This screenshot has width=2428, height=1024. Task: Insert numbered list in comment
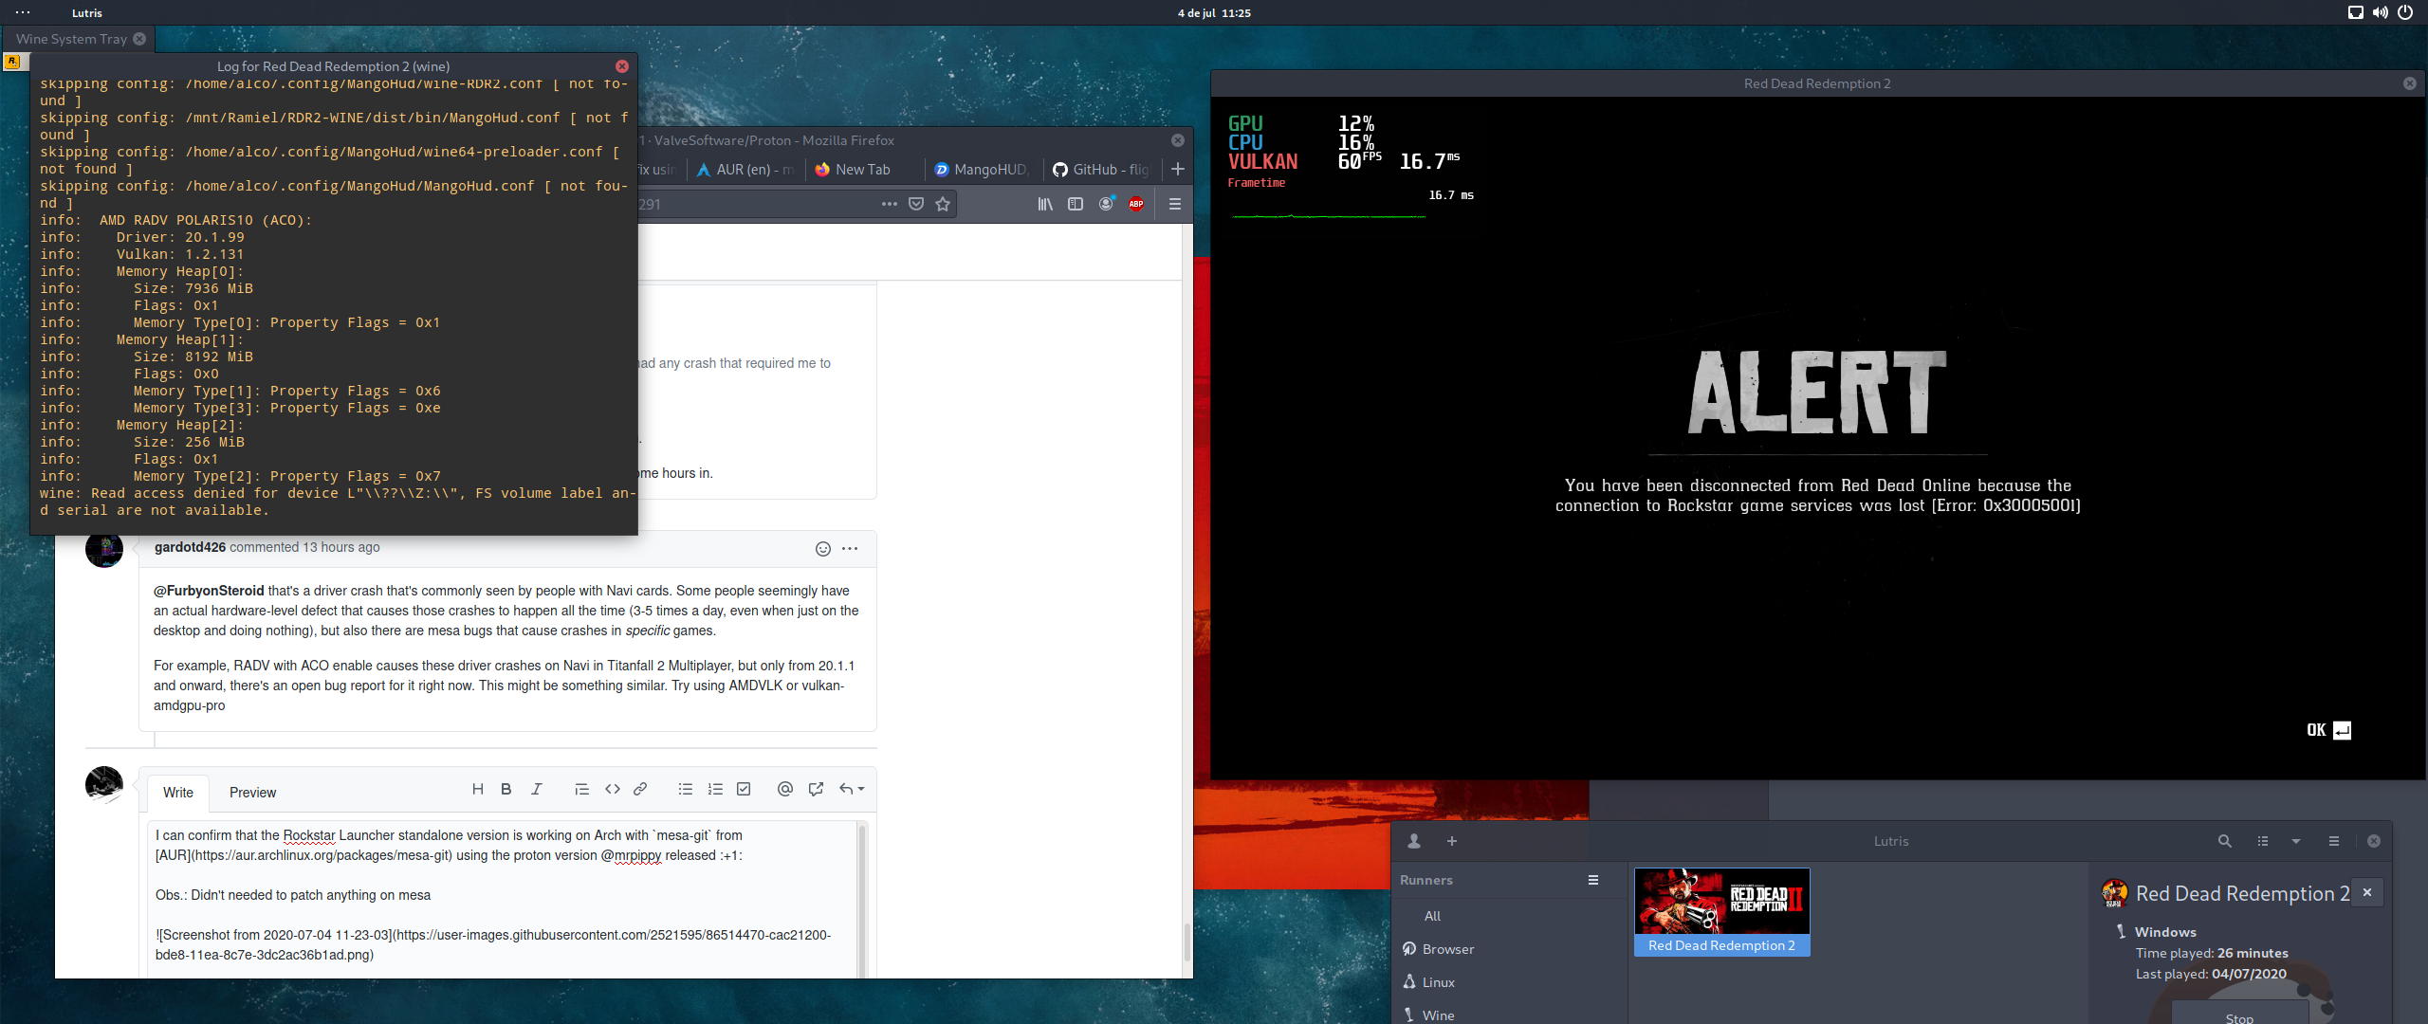tap(715, 789)
